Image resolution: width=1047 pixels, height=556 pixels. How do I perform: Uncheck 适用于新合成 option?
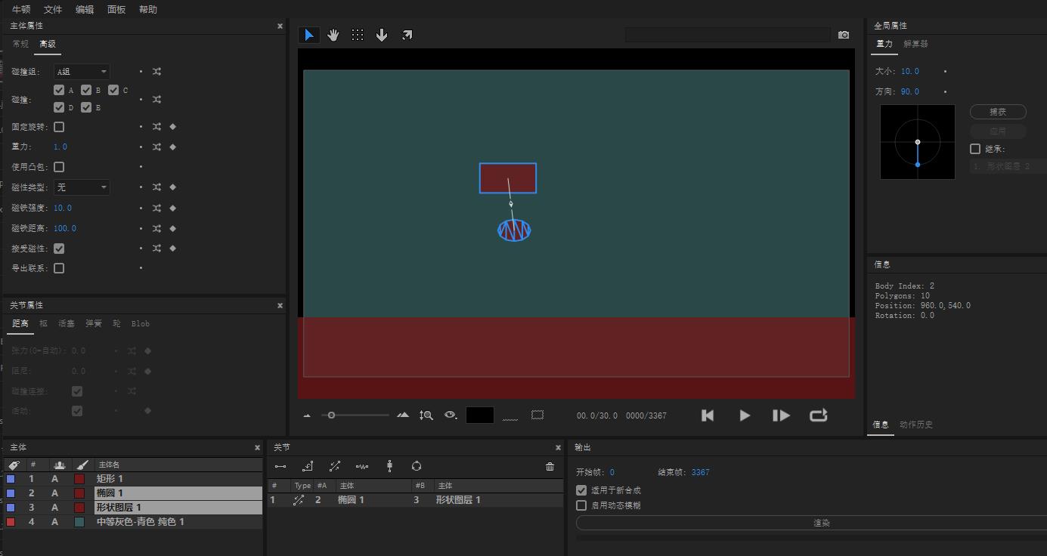[x=581, y=490]
